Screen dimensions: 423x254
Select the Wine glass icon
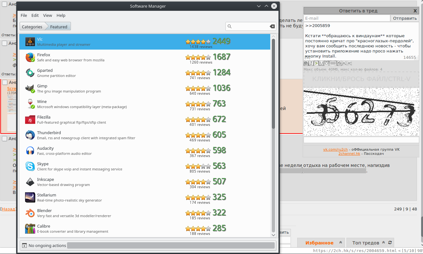tap(30, 104)
